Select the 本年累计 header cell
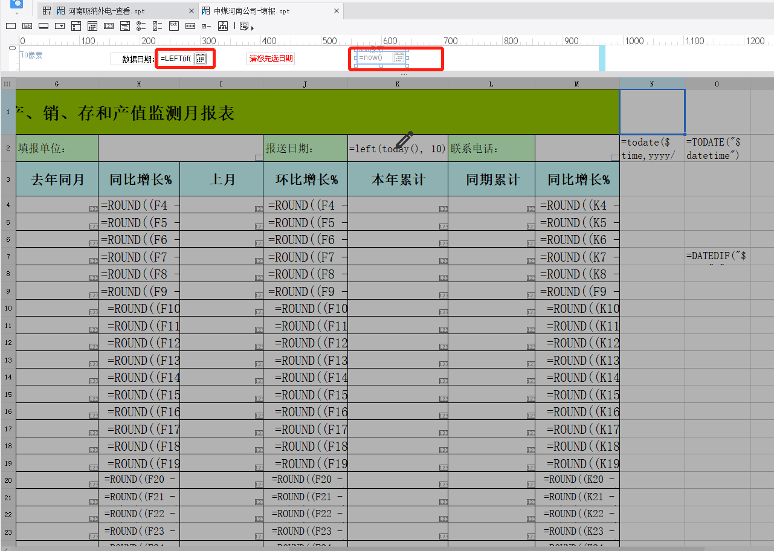Image resolution: width=774 pixels, height=551 pixels. click(398, 179)
